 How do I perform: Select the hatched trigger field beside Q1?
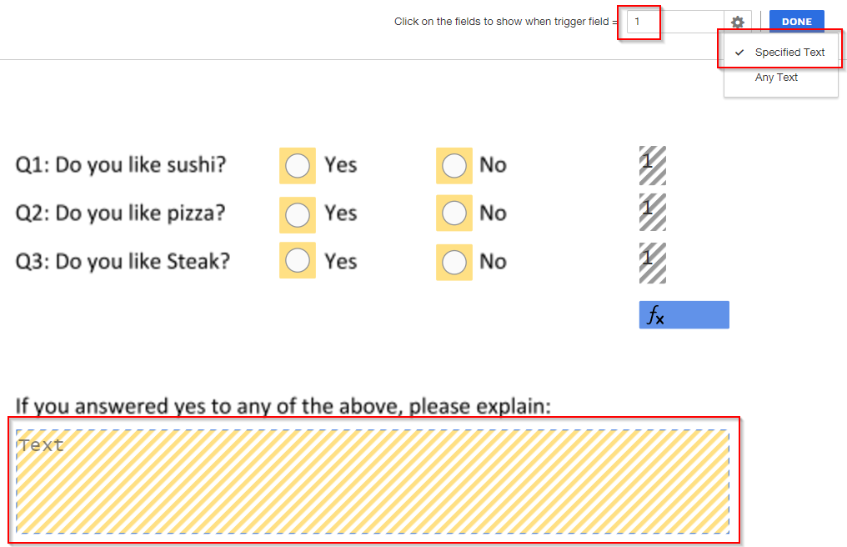(652, 164)
